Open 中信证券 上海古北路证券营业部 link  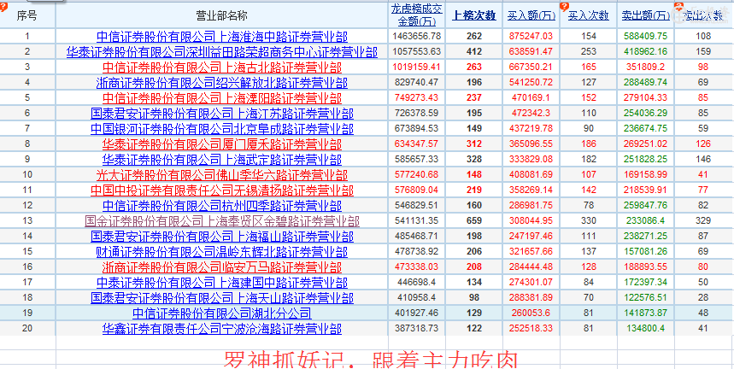pyautogui.click(x=222, y=67)
